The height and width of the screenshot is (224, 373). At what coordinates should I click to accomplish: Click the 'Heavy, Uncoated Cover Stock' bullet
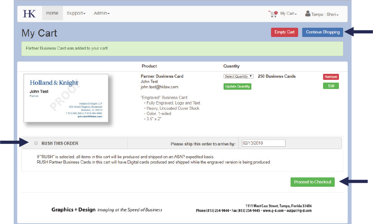tap(173, 108)
